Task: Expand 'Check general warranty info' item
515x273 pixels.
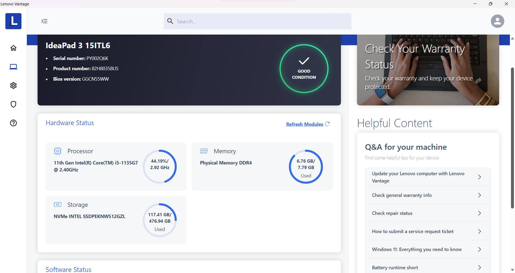Action: click(428, 195)
